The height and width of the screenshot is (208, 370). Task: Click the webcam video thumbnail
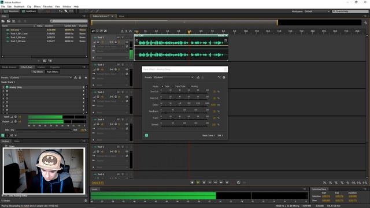(44, 171)
